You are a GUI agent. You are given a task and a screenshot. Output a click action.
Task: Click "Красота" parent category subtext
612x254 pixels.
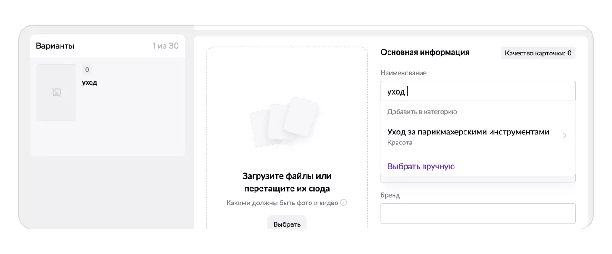point(399,143)
